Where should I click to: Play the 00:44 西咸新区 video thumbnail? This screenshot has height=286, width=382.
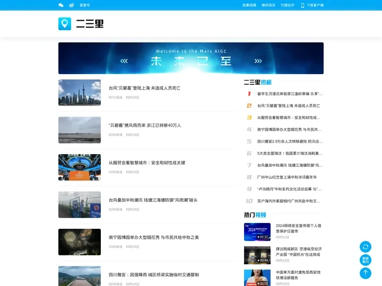pos(257,255)
